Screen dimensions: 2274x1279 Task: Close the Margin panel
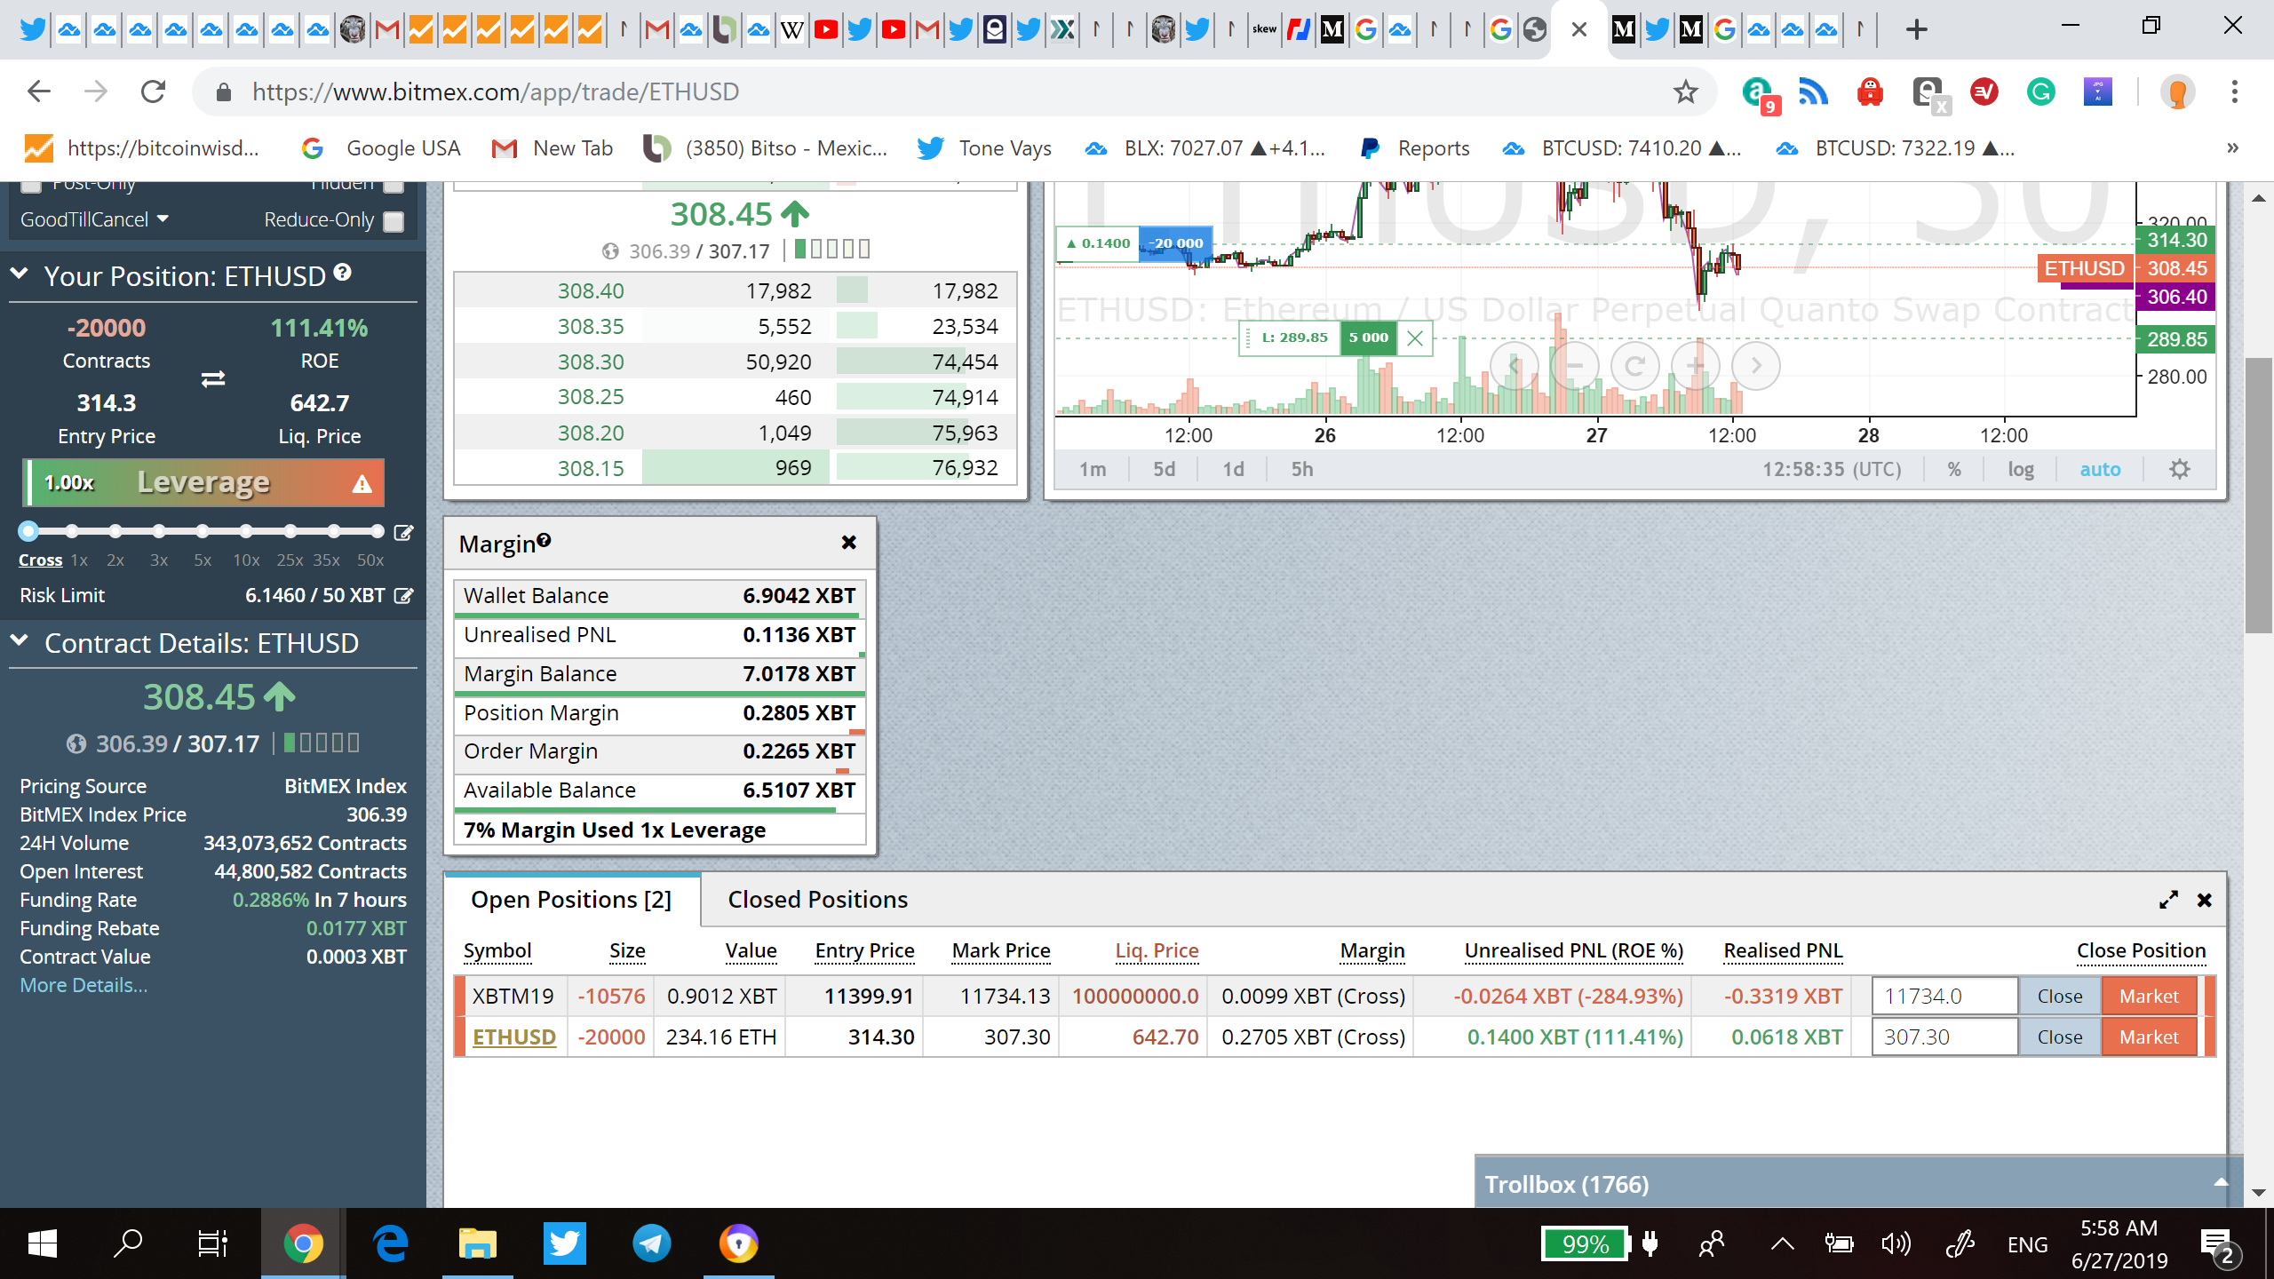pyautogui.click(x=849, y=542)
